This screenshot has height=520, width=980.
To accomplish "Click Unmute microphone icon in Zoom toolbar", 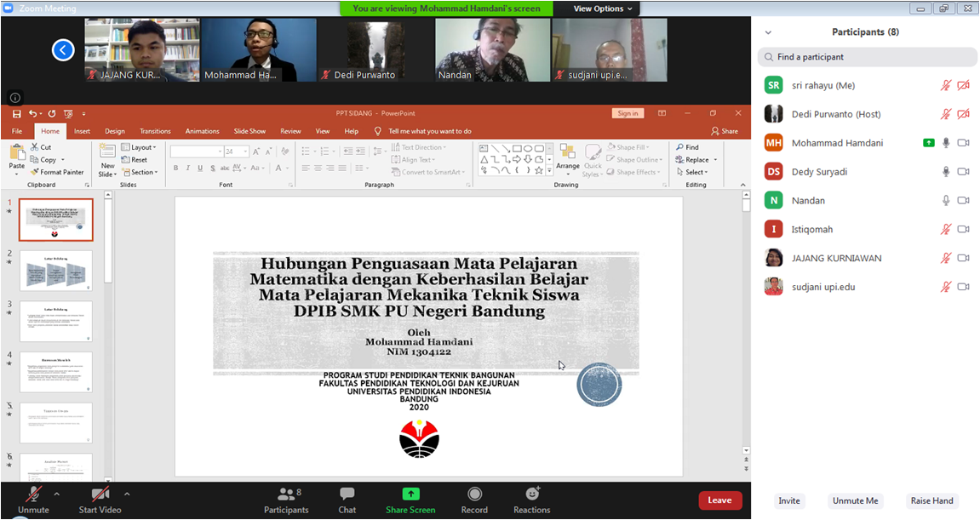I will [34, 494].
